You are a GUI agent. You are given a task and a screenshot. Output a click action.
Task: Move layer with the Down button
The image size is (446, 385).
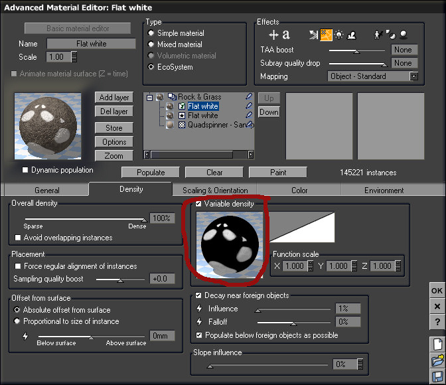coord(269,112)
